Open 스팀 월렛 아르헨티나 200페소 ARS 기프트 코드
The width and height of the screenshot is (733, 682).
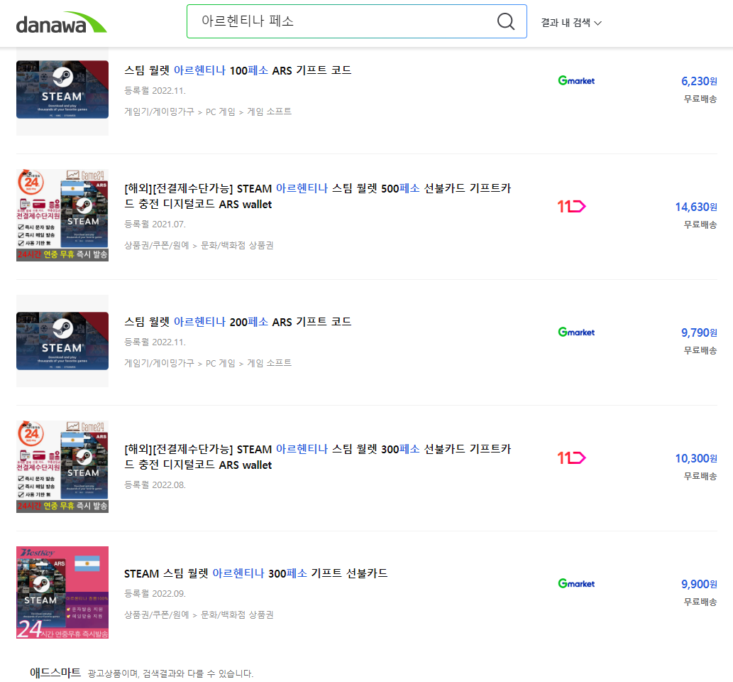(238, 322)
